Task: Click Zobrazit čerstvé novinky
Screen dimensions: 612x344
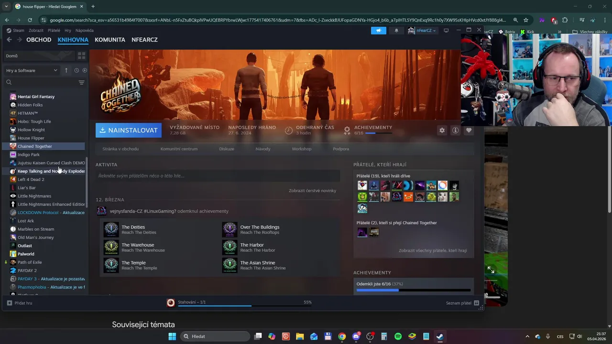Action: coord(312,191)
